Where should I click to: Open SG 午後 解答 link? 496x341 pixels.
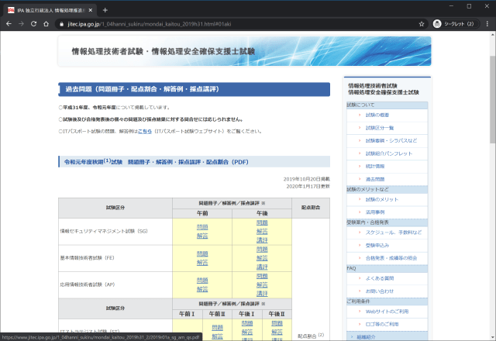262,232
